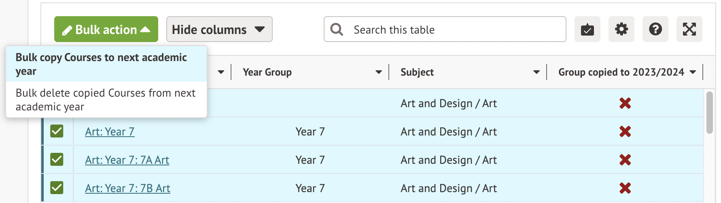
Task: Open table settings gear icon
Action: 621,30
